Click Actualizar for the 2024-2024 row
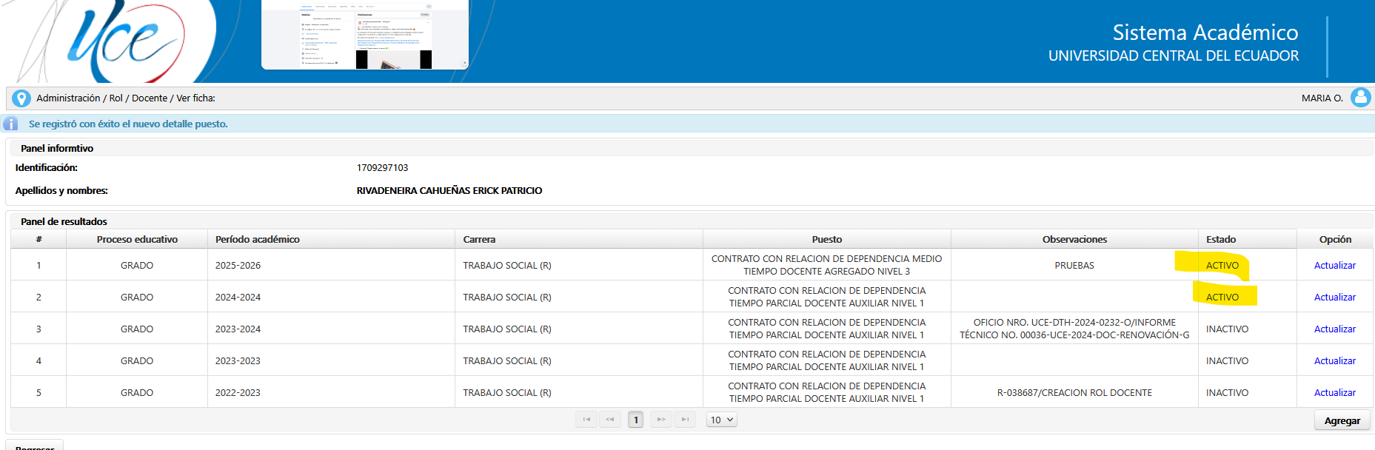The width and height of the screenshot is (1375, 450). (x=1334, y=297)
